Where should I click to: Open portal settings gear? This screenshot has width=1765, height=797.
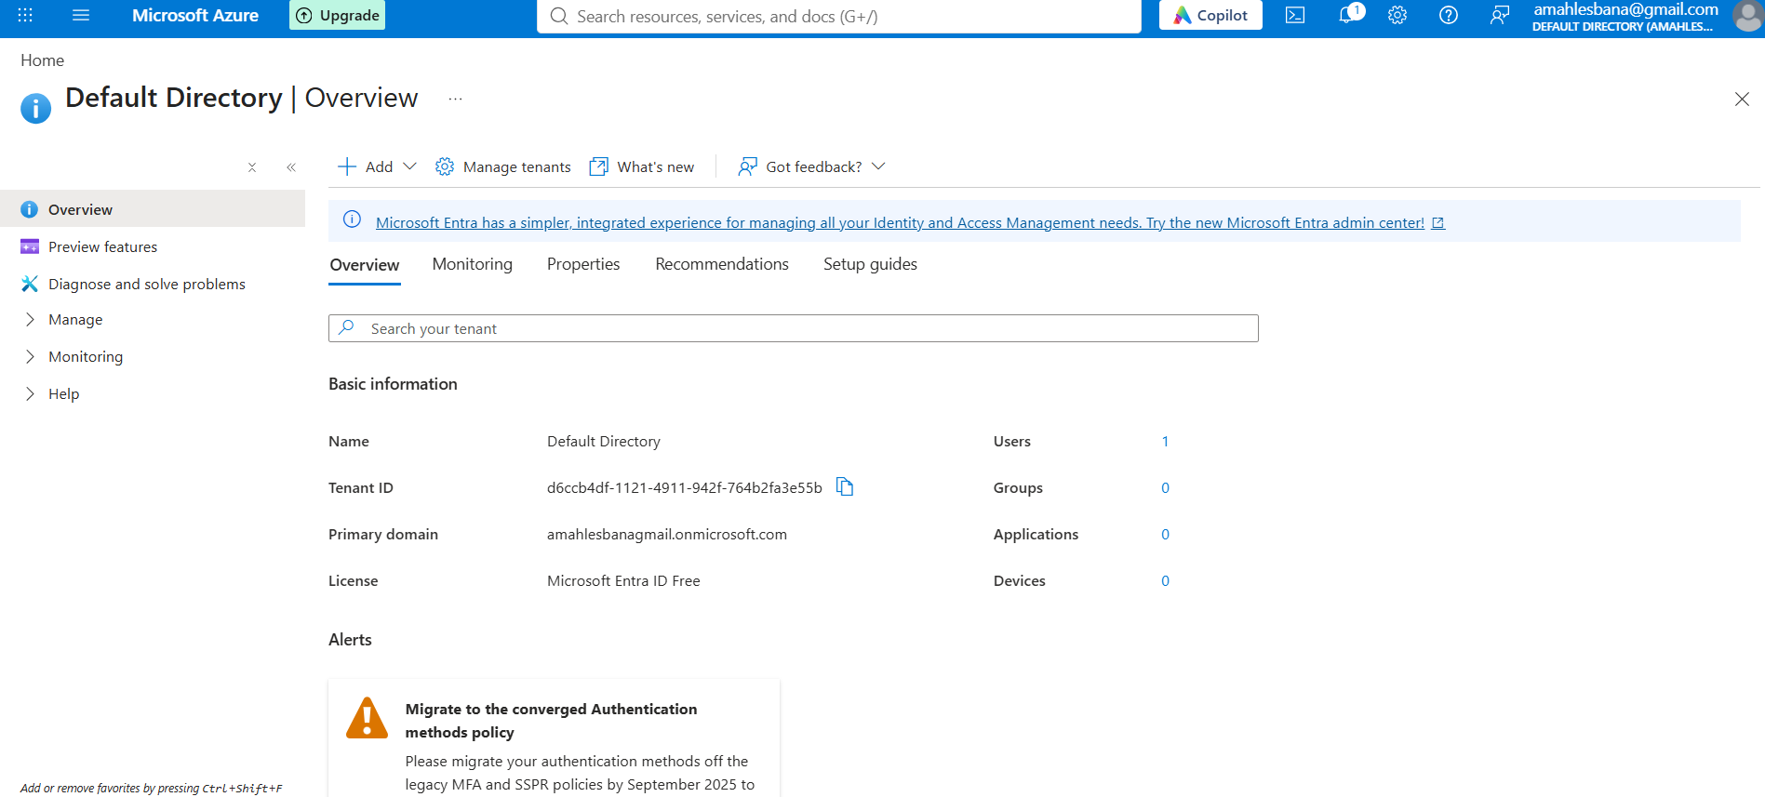pos(1397,15)
